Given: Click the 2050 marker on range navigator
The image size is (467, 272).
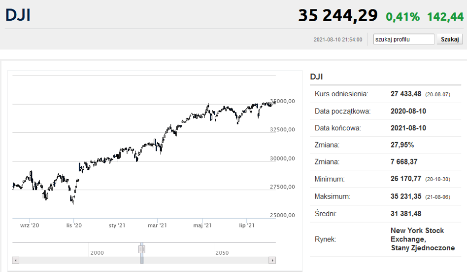Looking at the screenshot, I should coord(222,253).
